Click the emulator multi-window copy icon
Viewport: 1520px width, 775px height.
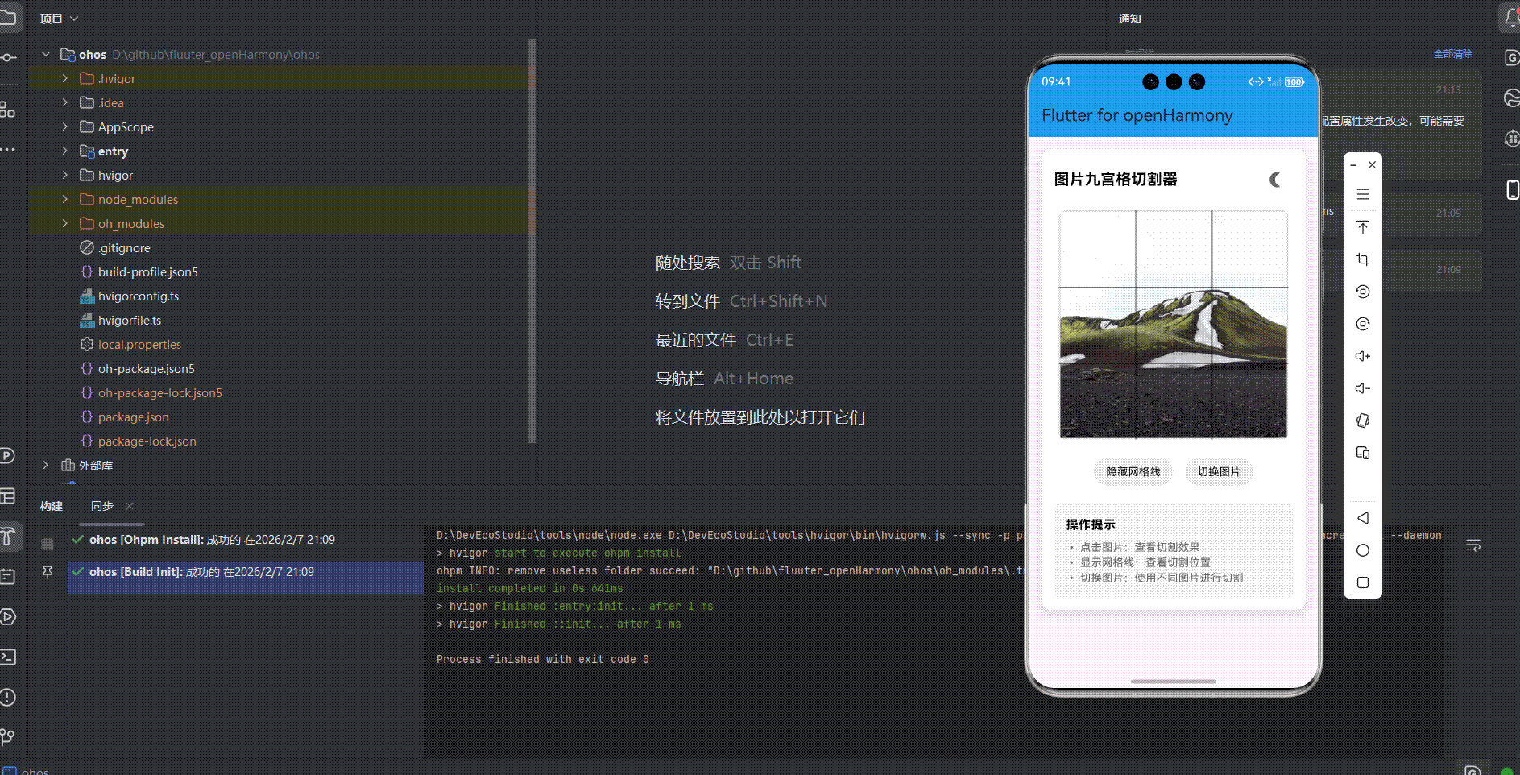pos(1363,453)
